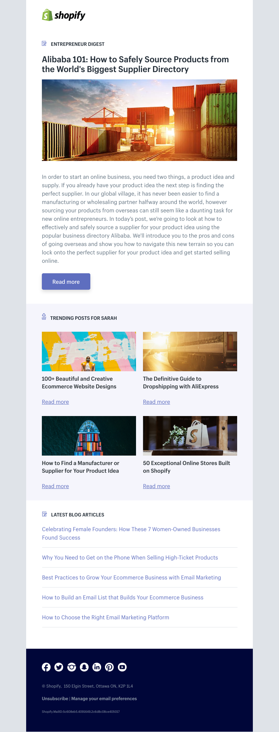Screen dimensions: 279x732
Task: Click the Shopify Elgin Street address text
Action: click(x=88, y=686)
